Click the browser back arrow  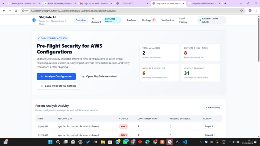tap(4, 11)
